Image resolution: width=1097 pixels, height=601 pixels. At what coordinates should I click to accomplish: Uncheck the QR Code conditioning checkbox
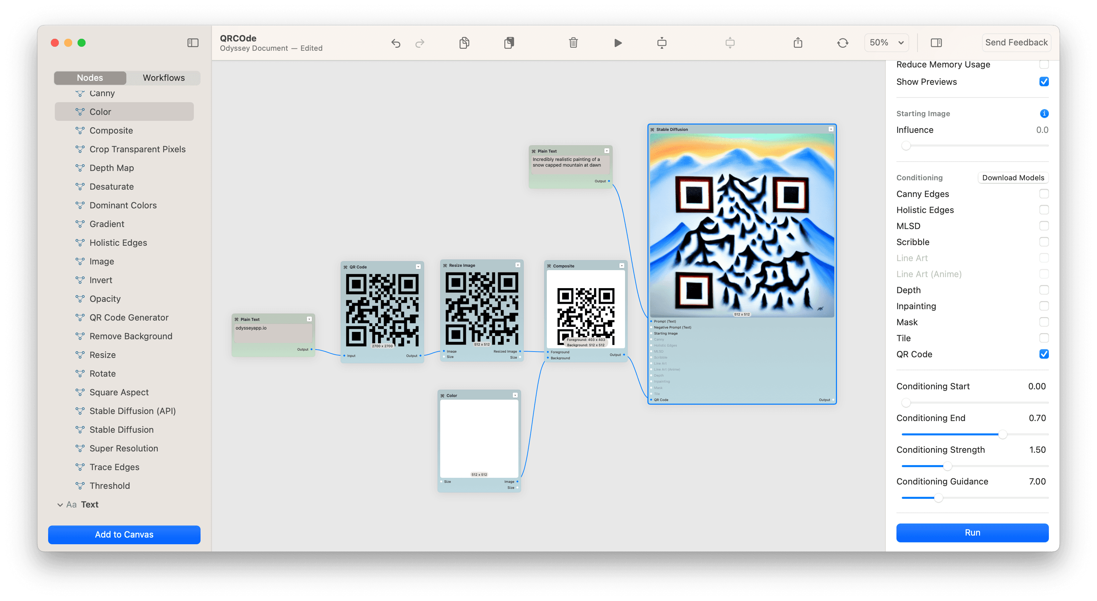(1044, 354)
